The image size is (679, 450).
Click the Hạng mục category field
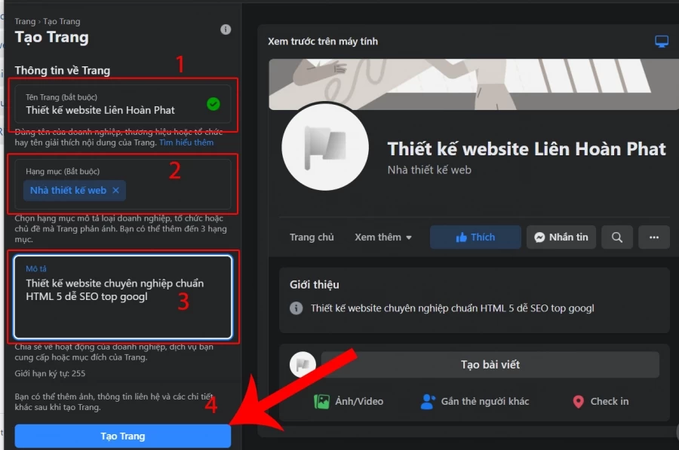click(x=122, y=185)
